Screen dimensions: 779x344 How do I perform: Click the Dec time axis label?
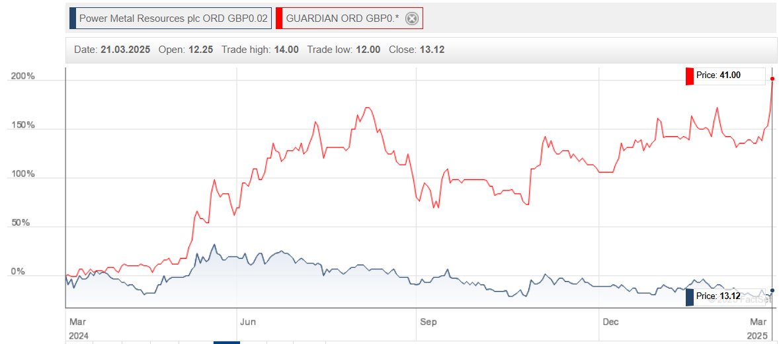[x=610, y=322]
